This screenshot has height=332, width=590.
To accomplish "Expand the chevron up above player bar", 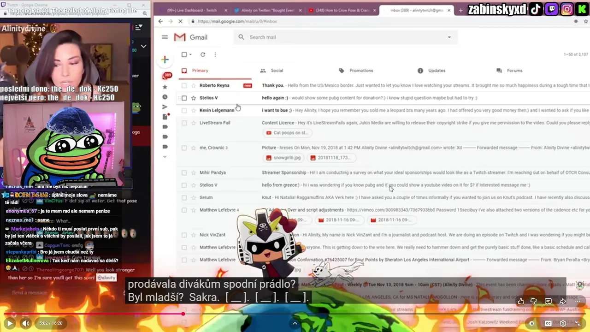I will coord(295,323).
